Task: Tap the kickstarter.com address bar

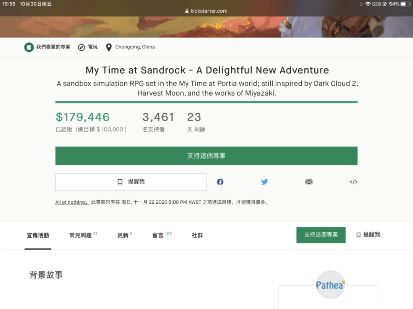Action: point(206,11)
